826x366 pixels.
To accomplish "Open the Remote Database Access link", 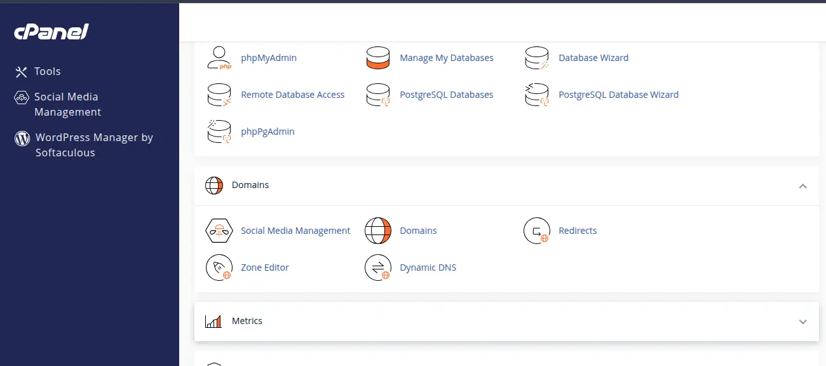I will pos(293,95).
